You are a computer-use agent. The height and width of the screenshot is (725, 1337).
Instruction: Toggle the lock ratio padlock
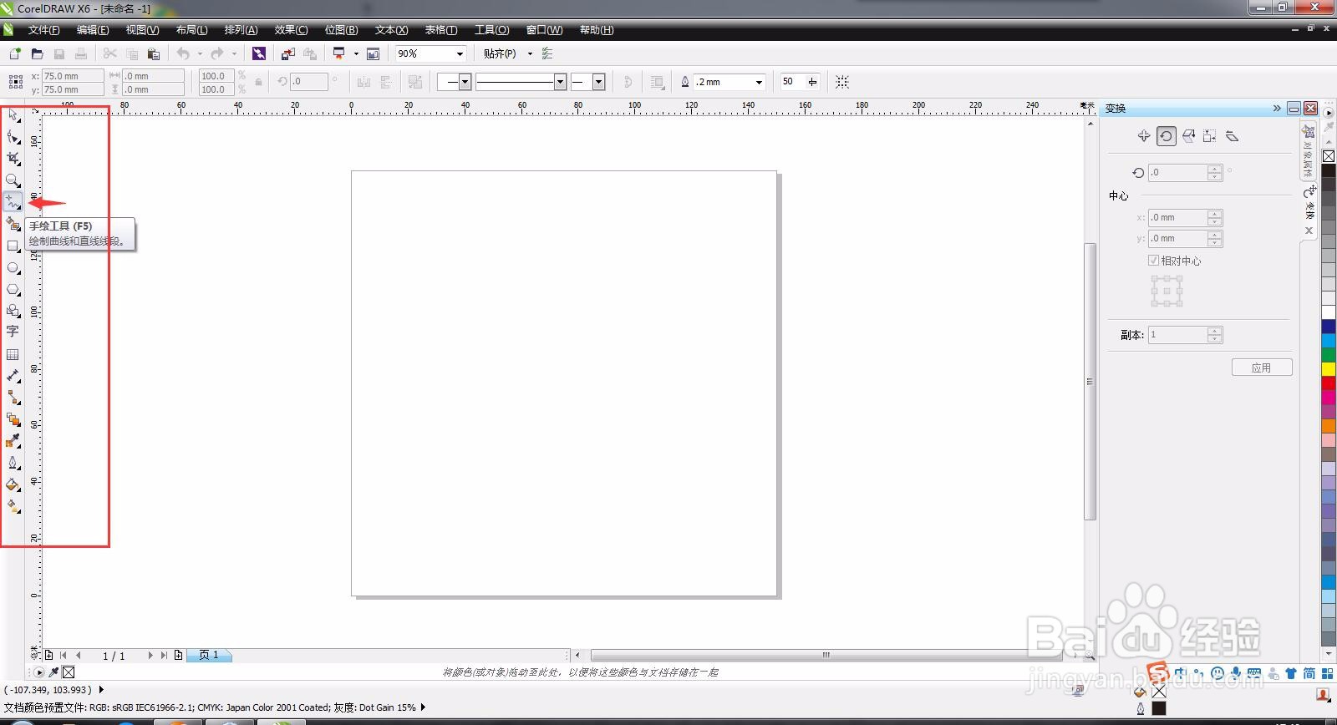(258, 82)
